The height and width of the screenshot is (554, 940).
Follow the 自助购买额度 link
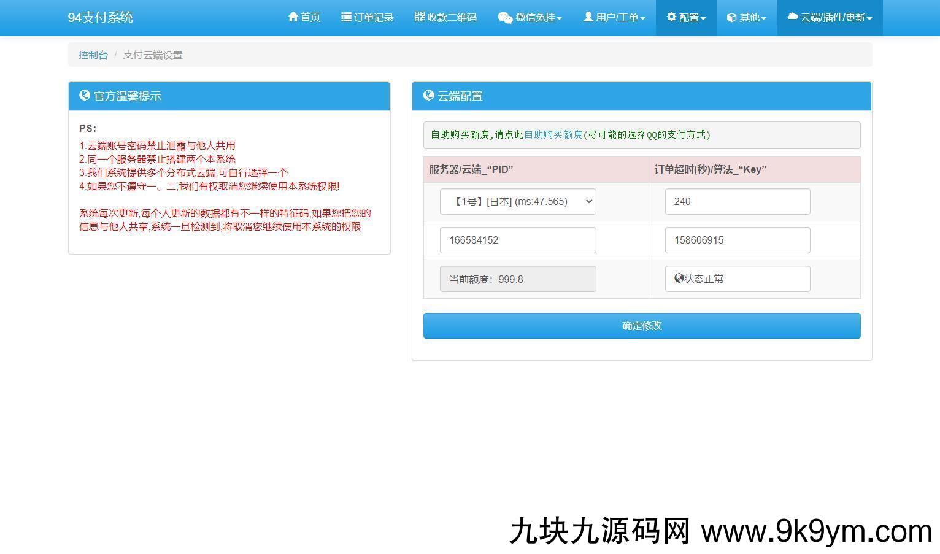click(x=553, y=135)
